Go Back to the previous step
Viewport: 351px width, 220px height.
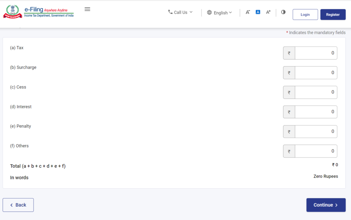tap(18, 205)
